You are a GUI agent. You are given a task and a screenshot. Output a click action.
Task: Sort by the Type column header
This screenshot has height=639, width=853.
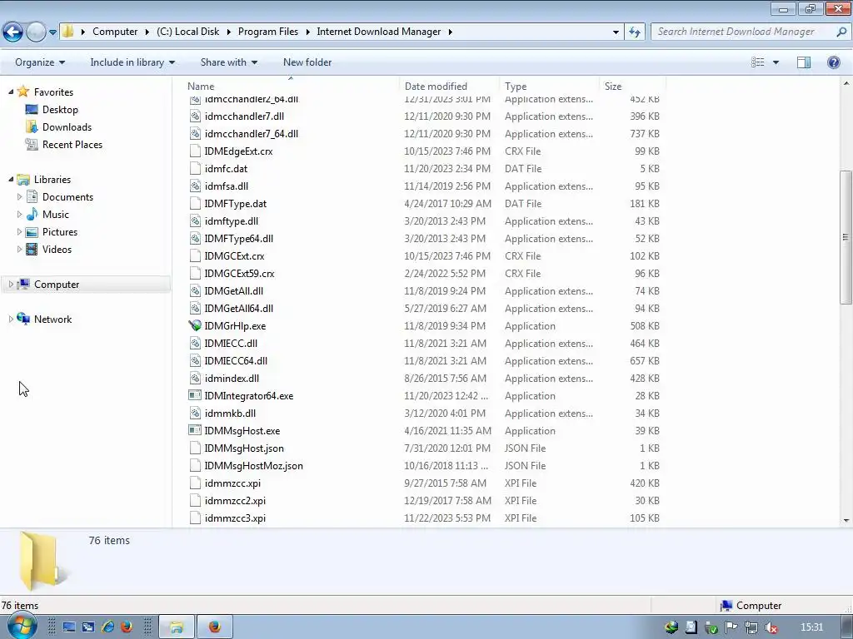(x=550, y=86)
